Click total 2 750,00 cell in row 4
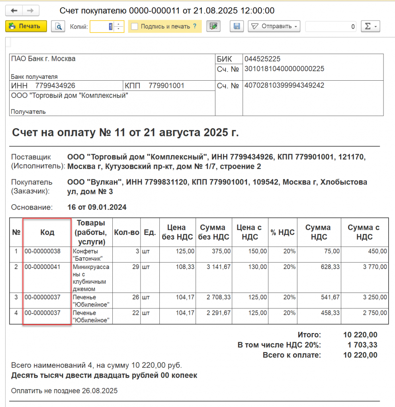This screenshot has width=395, height=407. [x=365, y=316]
